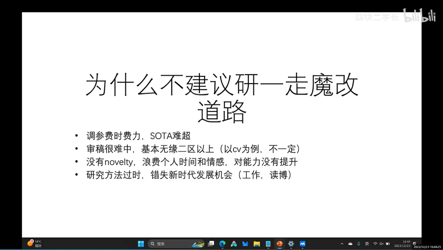Open Task View from the taskbar

tap(211, 244)
